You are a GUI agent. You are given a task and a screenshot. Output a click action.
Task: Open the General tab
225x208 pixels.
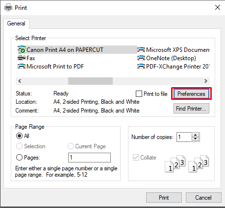pyautogui.click(x=16, y=23)
